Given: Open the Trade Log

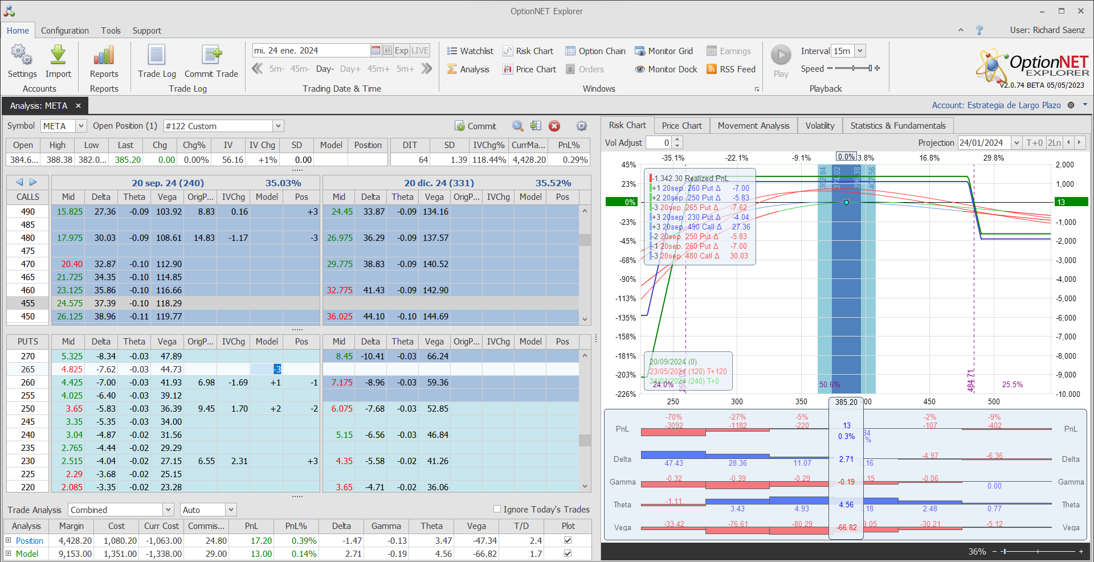Looking at the screenshot, I should pos(157,61).
